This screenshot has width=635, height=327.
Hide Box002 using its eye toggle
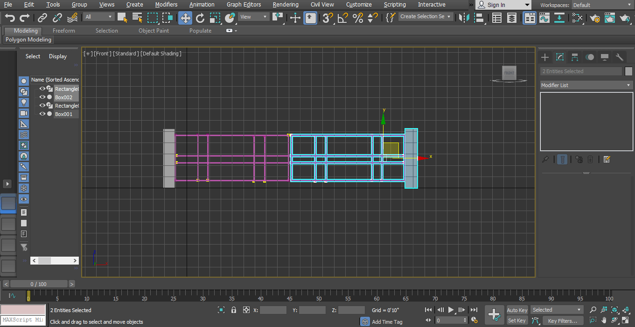coord(42,97)
